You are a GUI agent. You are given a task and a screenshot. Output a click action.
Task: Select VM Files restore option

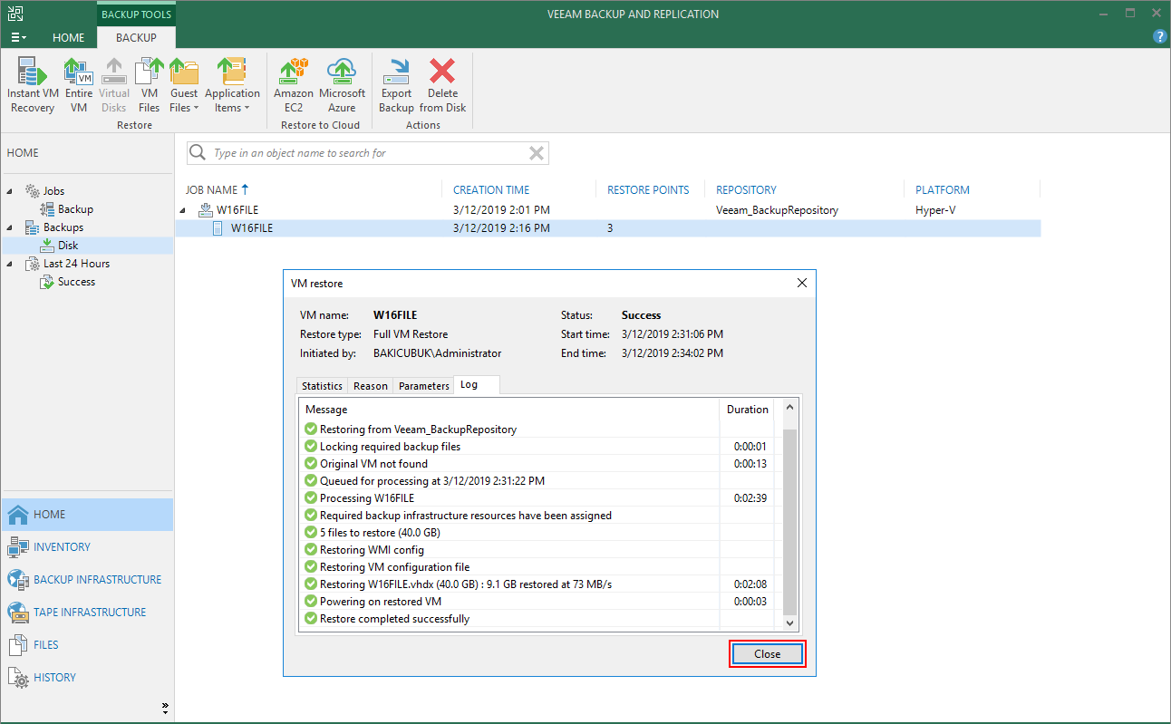click(149, 85)
